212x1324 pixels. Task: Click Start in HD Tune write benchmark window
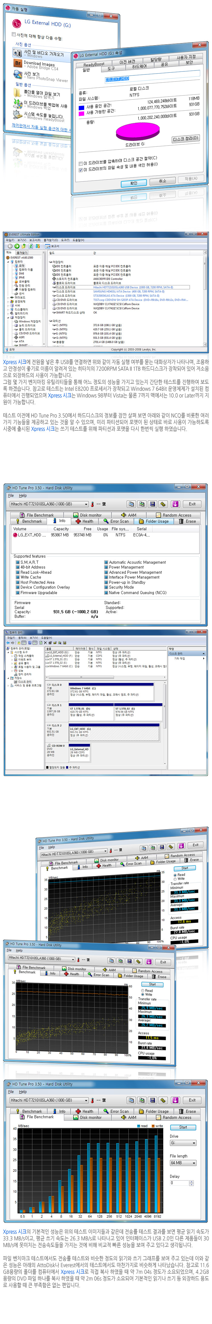152,984
